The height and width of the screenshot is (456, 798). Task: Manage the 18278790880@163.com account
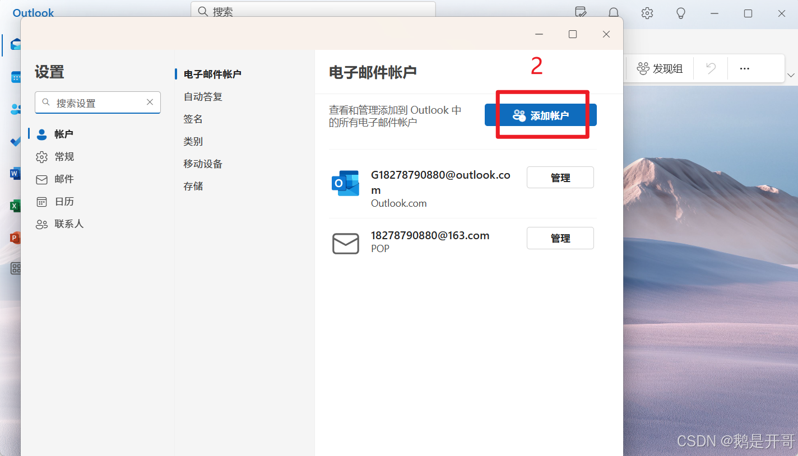pyautogui.click(x=560, y=238)
